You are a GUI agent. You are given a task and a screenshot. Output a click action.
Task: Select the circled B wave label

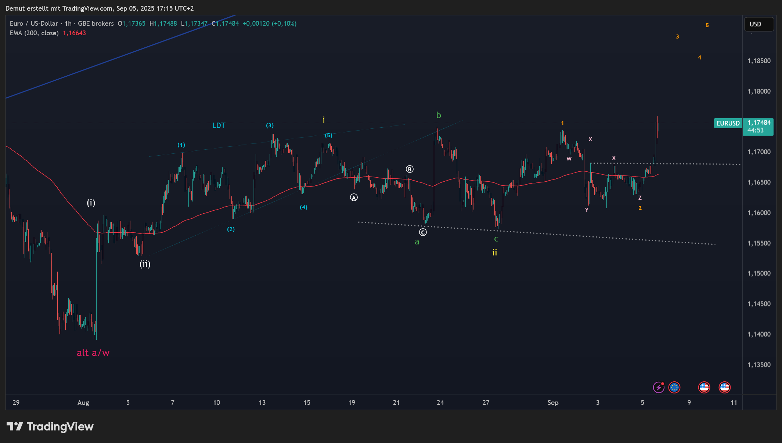click(x=410, y=169)
